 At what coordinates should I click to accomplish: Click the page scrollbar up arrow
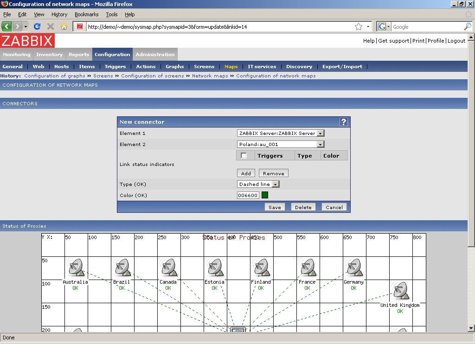tap(471, 37)
